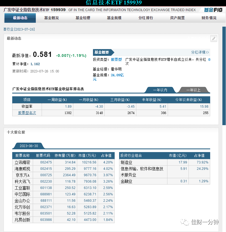Click stock name 韦尔股份
226x232 pixels.
click(22, 213)
